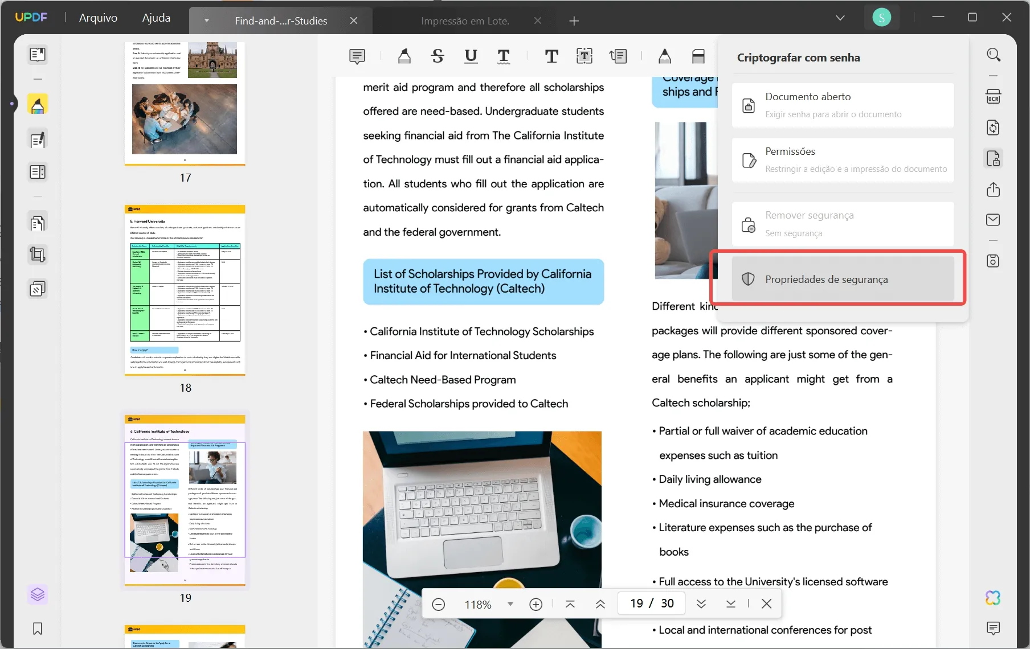Select the highlighter annotation tool
Image resolution: width=1030 pixels, height=649 pixels.
click(404, 56)
